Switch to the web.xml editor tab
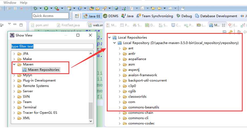247x128 pixels. click(95, 25)
